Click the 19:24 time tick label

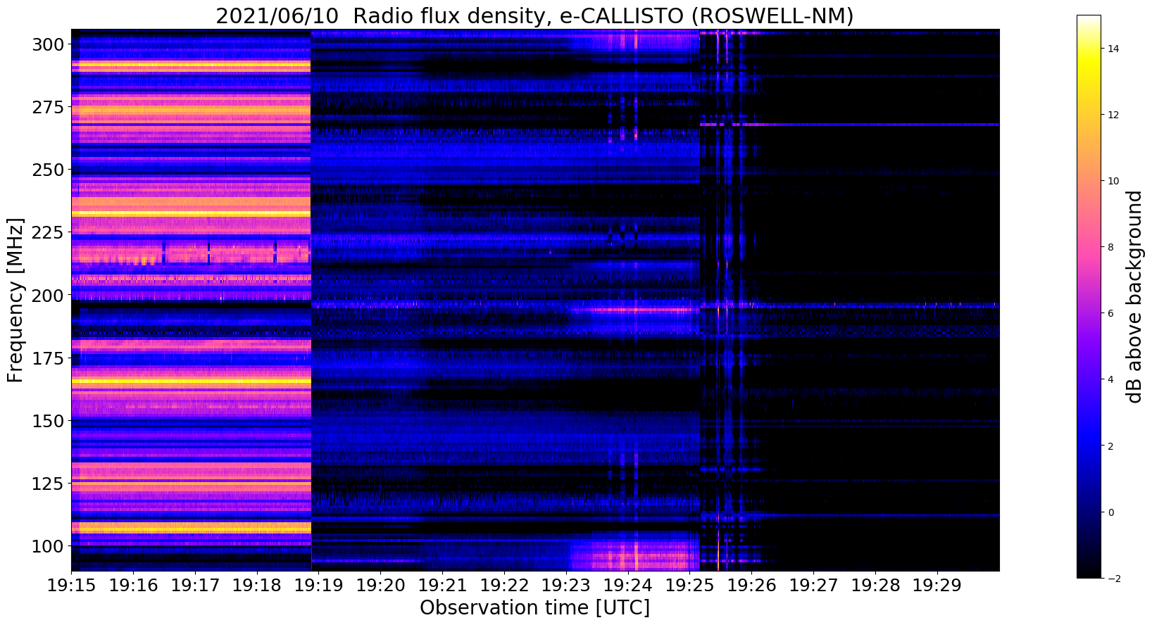click(x=628, y=586)
